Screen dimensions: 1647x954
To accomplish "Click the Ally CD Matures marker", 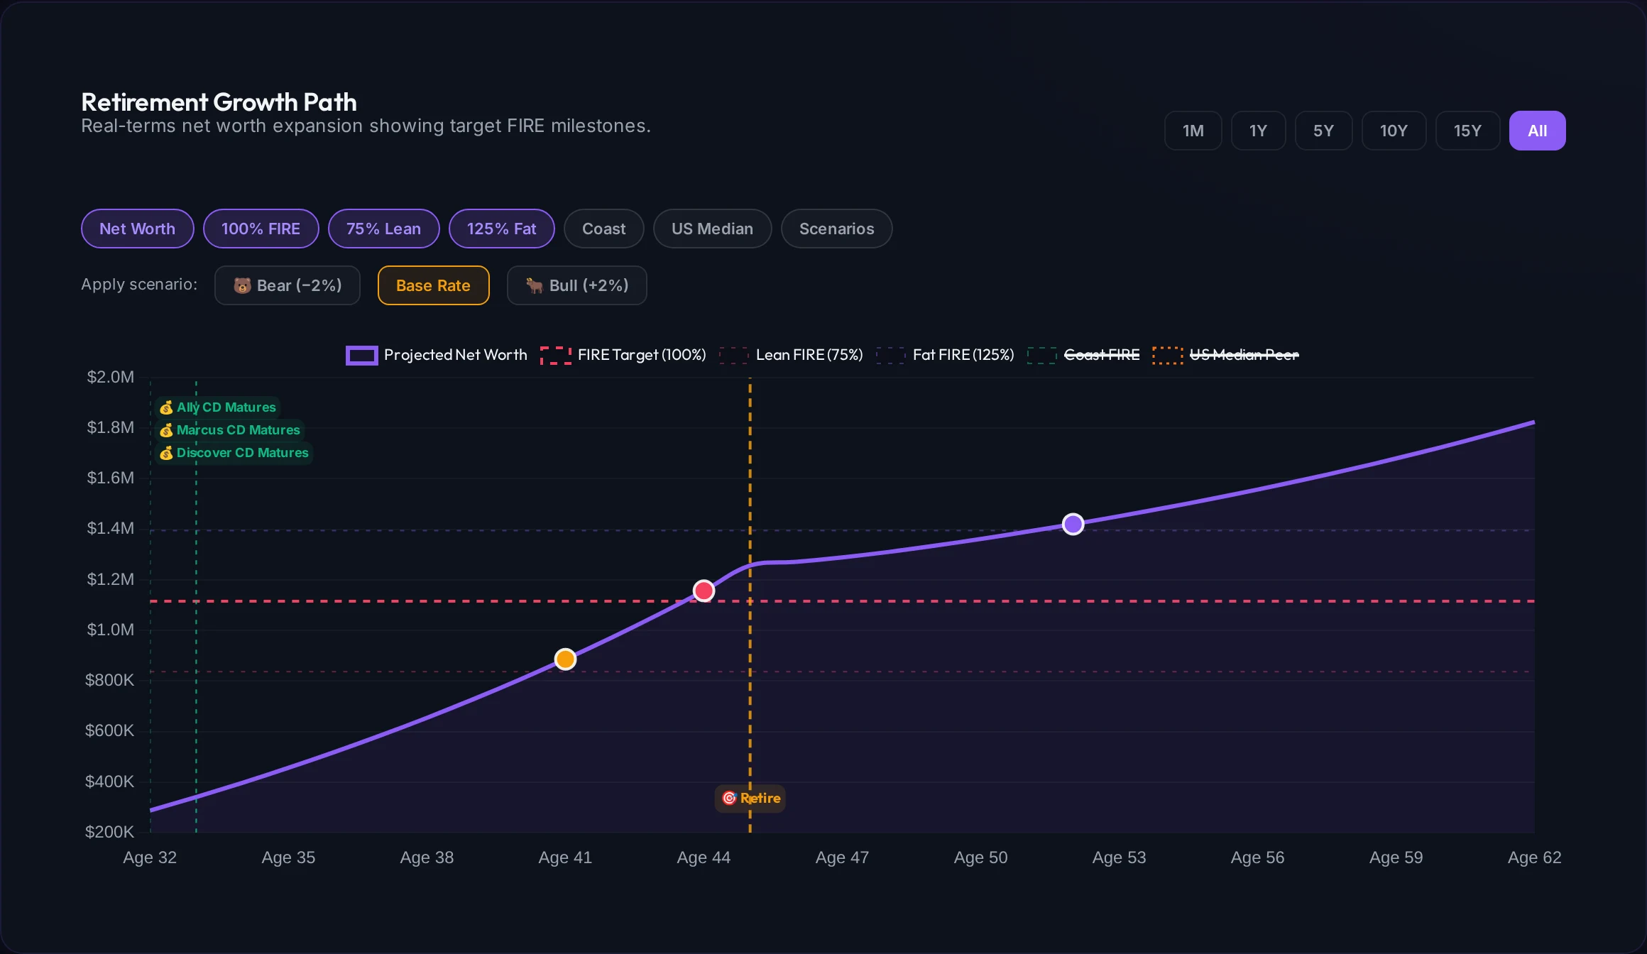I will tap(217, 407).
